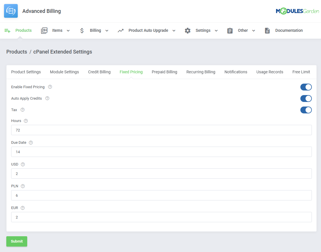Toggle the Auto Apply Credits switch
This screenshot has width=321, height=252.
pos(306,99)
